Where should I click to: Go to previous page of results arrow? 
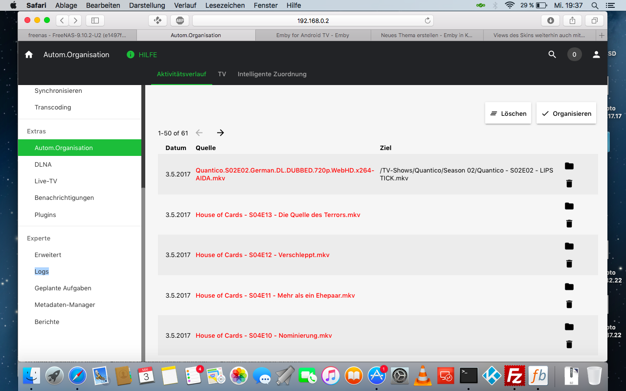[x=199, y=133]
